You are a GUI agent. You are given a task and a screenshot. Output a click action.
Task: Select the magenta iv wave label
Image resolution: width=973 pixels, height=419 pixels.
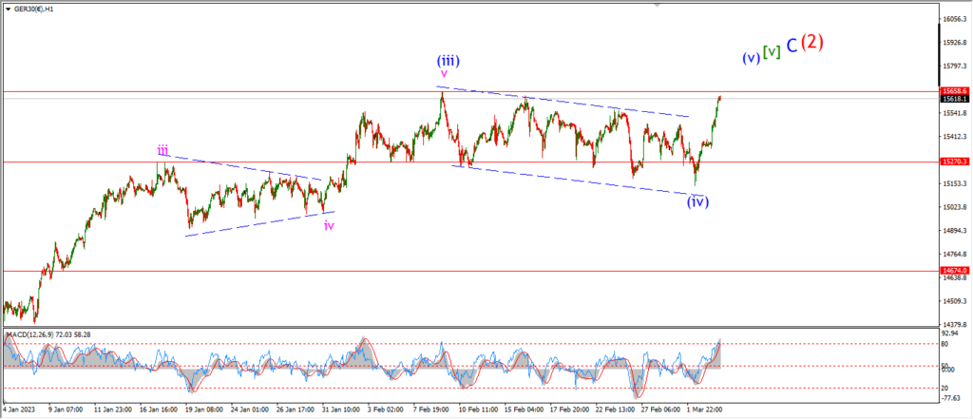tap(329, 225)
